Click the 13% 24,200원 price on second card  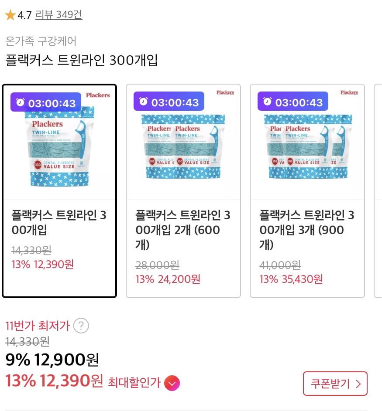tap(168, 279)
